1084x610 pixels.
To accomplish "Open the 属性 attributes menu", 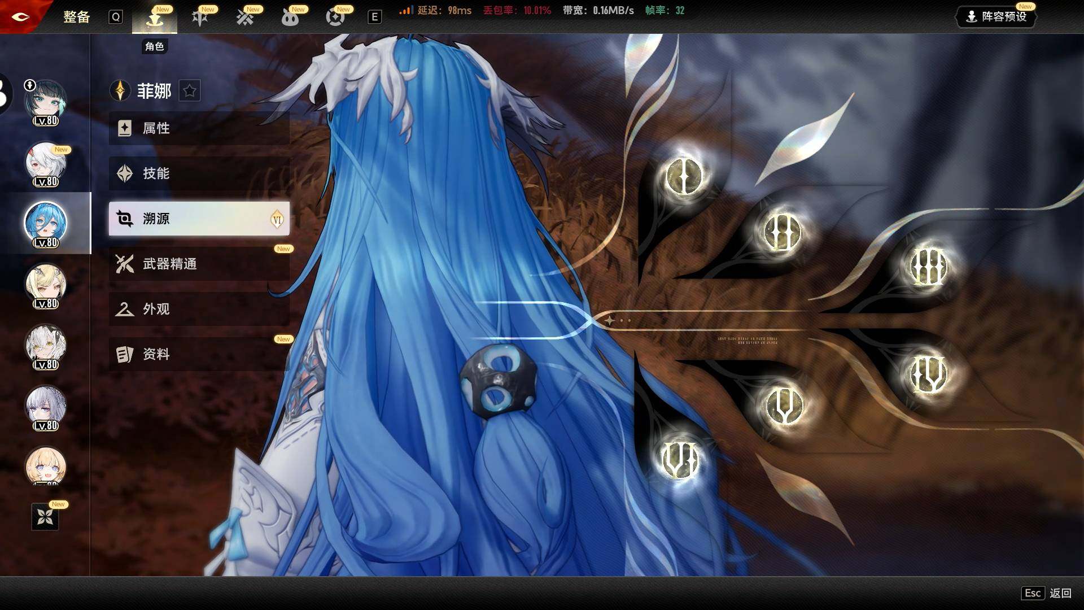I will (x=199, y=128).
